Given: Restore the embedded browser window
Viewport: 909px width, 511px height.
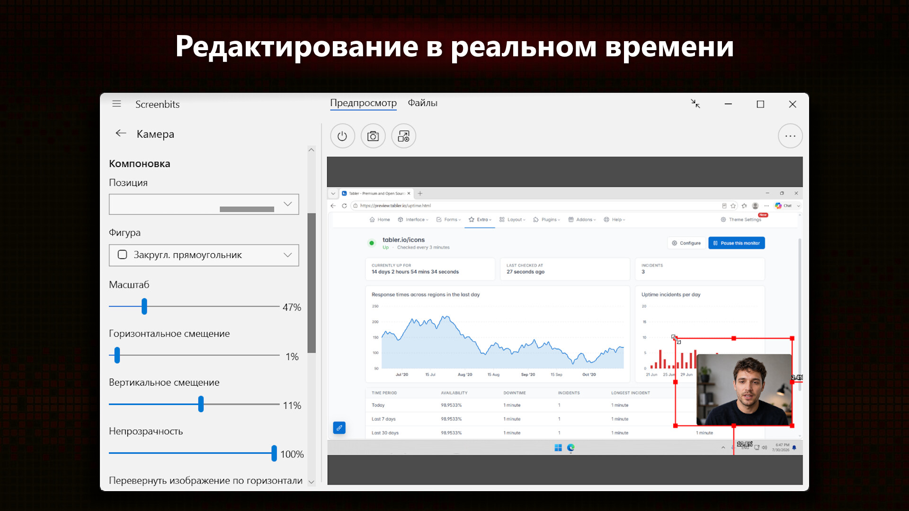Looking at the screenshot, I should coord(782,194).
